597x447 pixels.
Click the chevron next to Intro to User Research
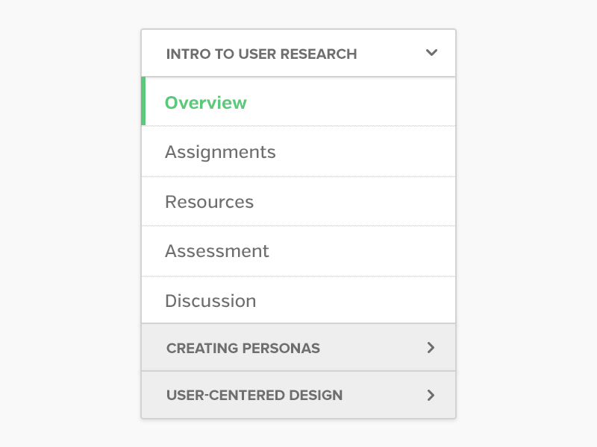pyautogui.click(x=431, y=53)
